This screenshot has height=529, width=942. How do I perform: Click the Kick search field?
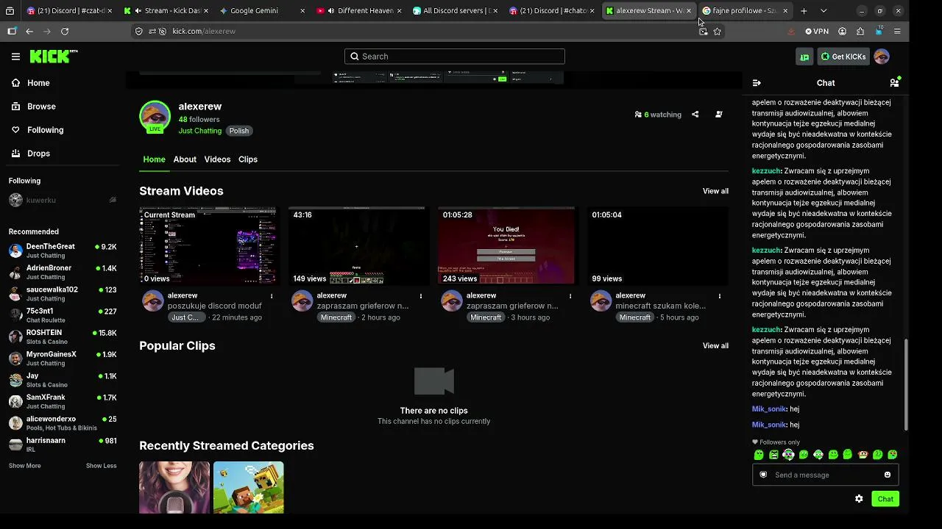(455, 57)
